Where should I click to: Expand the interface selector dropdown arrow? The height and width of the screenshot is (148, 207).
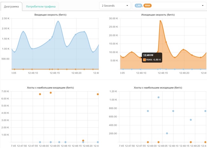pos(203,6)
